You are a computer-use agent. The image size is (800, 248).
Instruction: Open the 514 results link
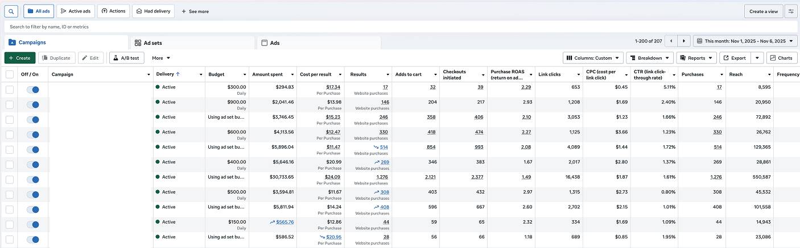(383, 147)
